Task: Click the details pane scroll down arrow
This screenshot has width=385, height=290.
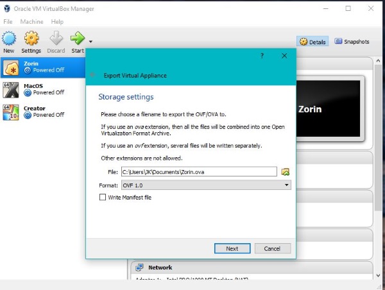Action: click(379, 275)
